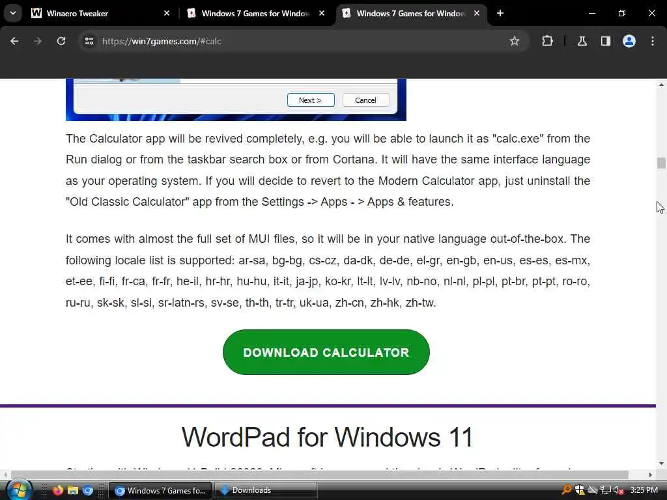This screenshot has width=667, height=500.
Task: Switch to the second Windows 7 Games tab
Action: point(255,13)
